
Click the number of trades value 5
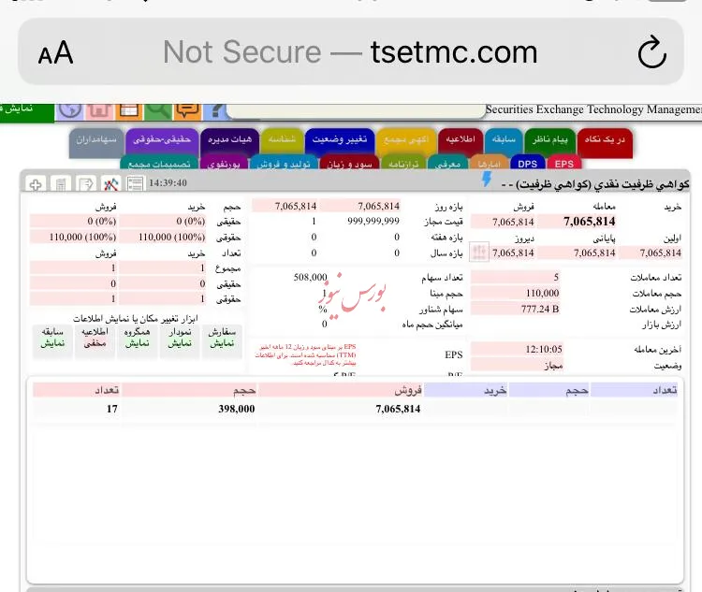(x=556, y=278)
